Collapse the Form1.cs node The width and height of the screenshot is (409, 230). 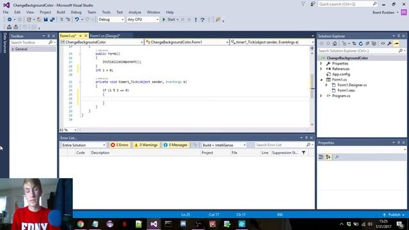pyautogui.click(x=321, y=79)
